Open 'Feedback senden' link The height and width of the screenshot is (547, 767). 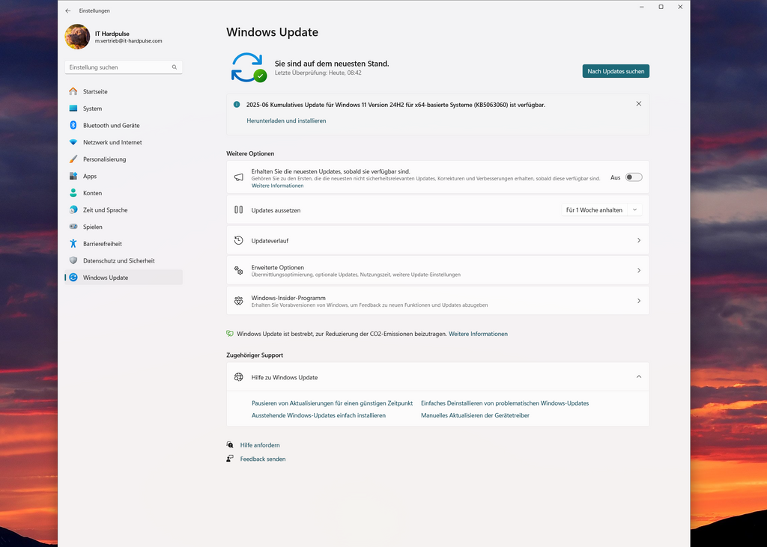263,459
